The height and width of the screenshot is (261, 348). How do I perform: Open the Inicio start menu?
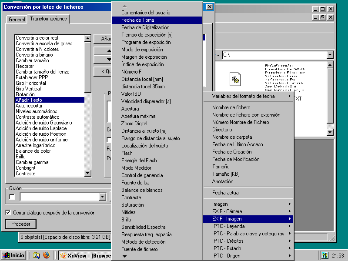[13, 255]
